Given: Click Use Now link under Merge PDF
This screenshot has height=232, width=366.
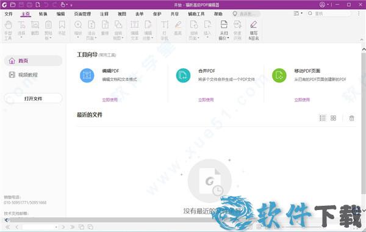Looking at the screenshot, I should [206, 100].
